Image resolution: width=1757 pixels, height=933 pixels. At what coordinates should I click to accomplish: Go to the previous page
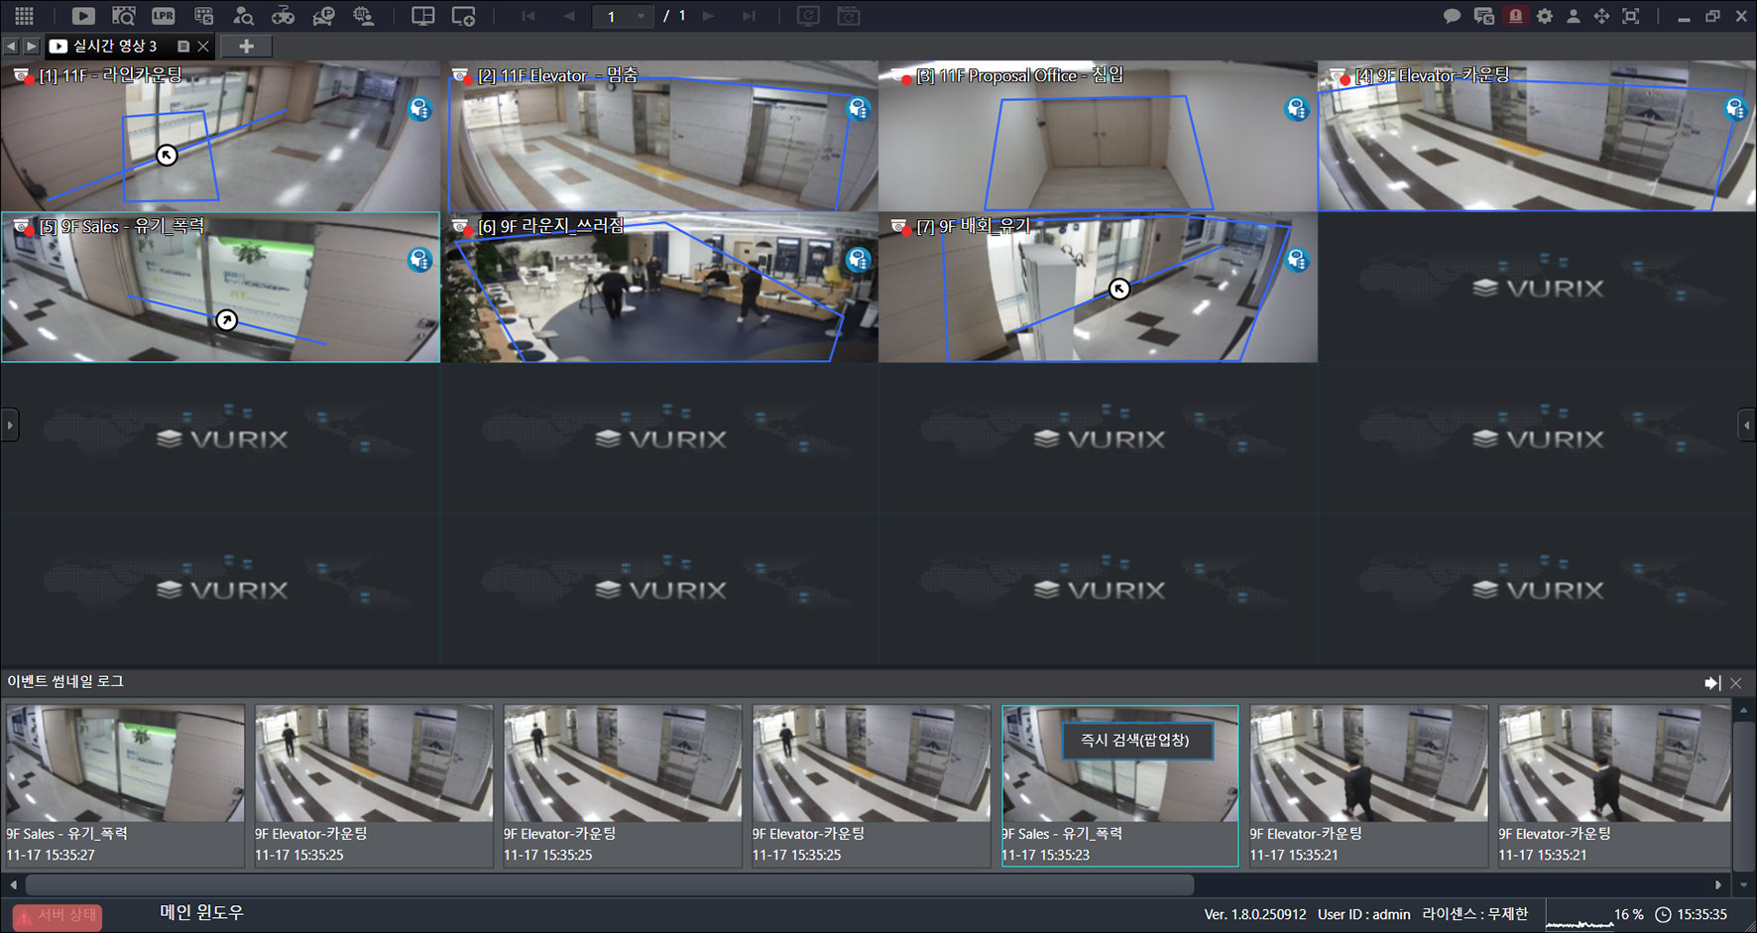pyautogui.click(x=569, y=16)
